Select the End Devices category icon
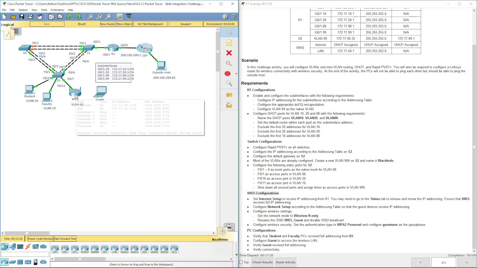The image size is (477, 268). (12, 247)
